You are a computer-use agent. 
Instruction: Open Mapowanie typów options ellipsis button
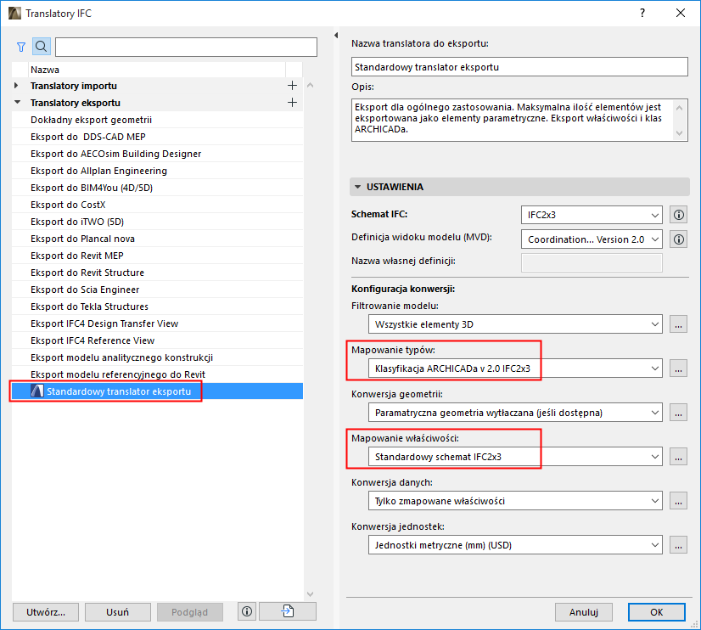[678, 368]
